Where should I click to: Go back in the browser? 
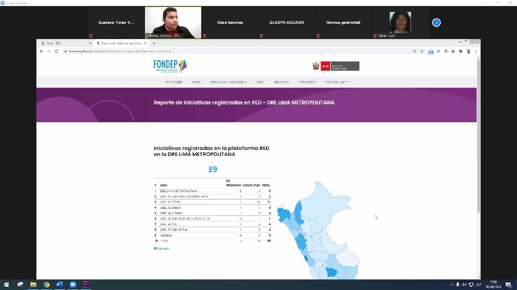41,51
